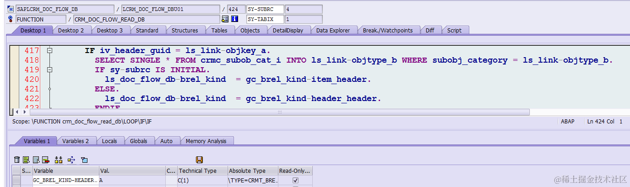The image size is (630, 187).
Task: Collapse the IF block at line 417
Action: coord(49,51)
